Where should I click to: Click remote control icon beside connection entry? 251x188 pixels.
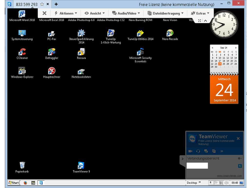click(x=240, y=166)
